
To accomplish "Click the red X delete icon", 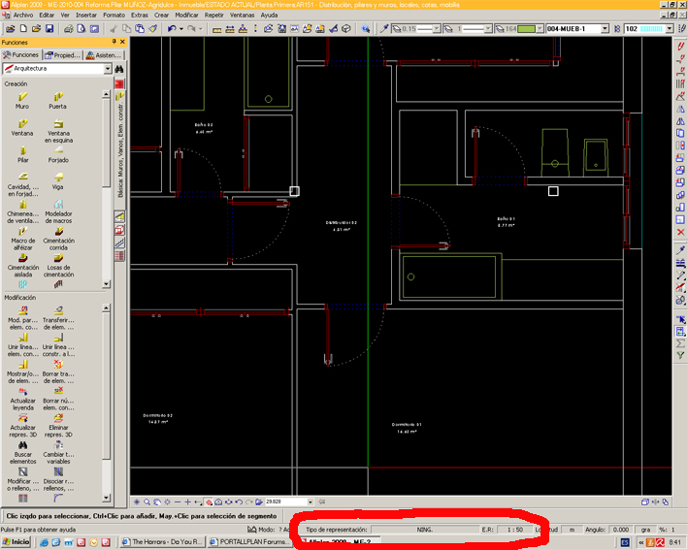I will (680, 232).
